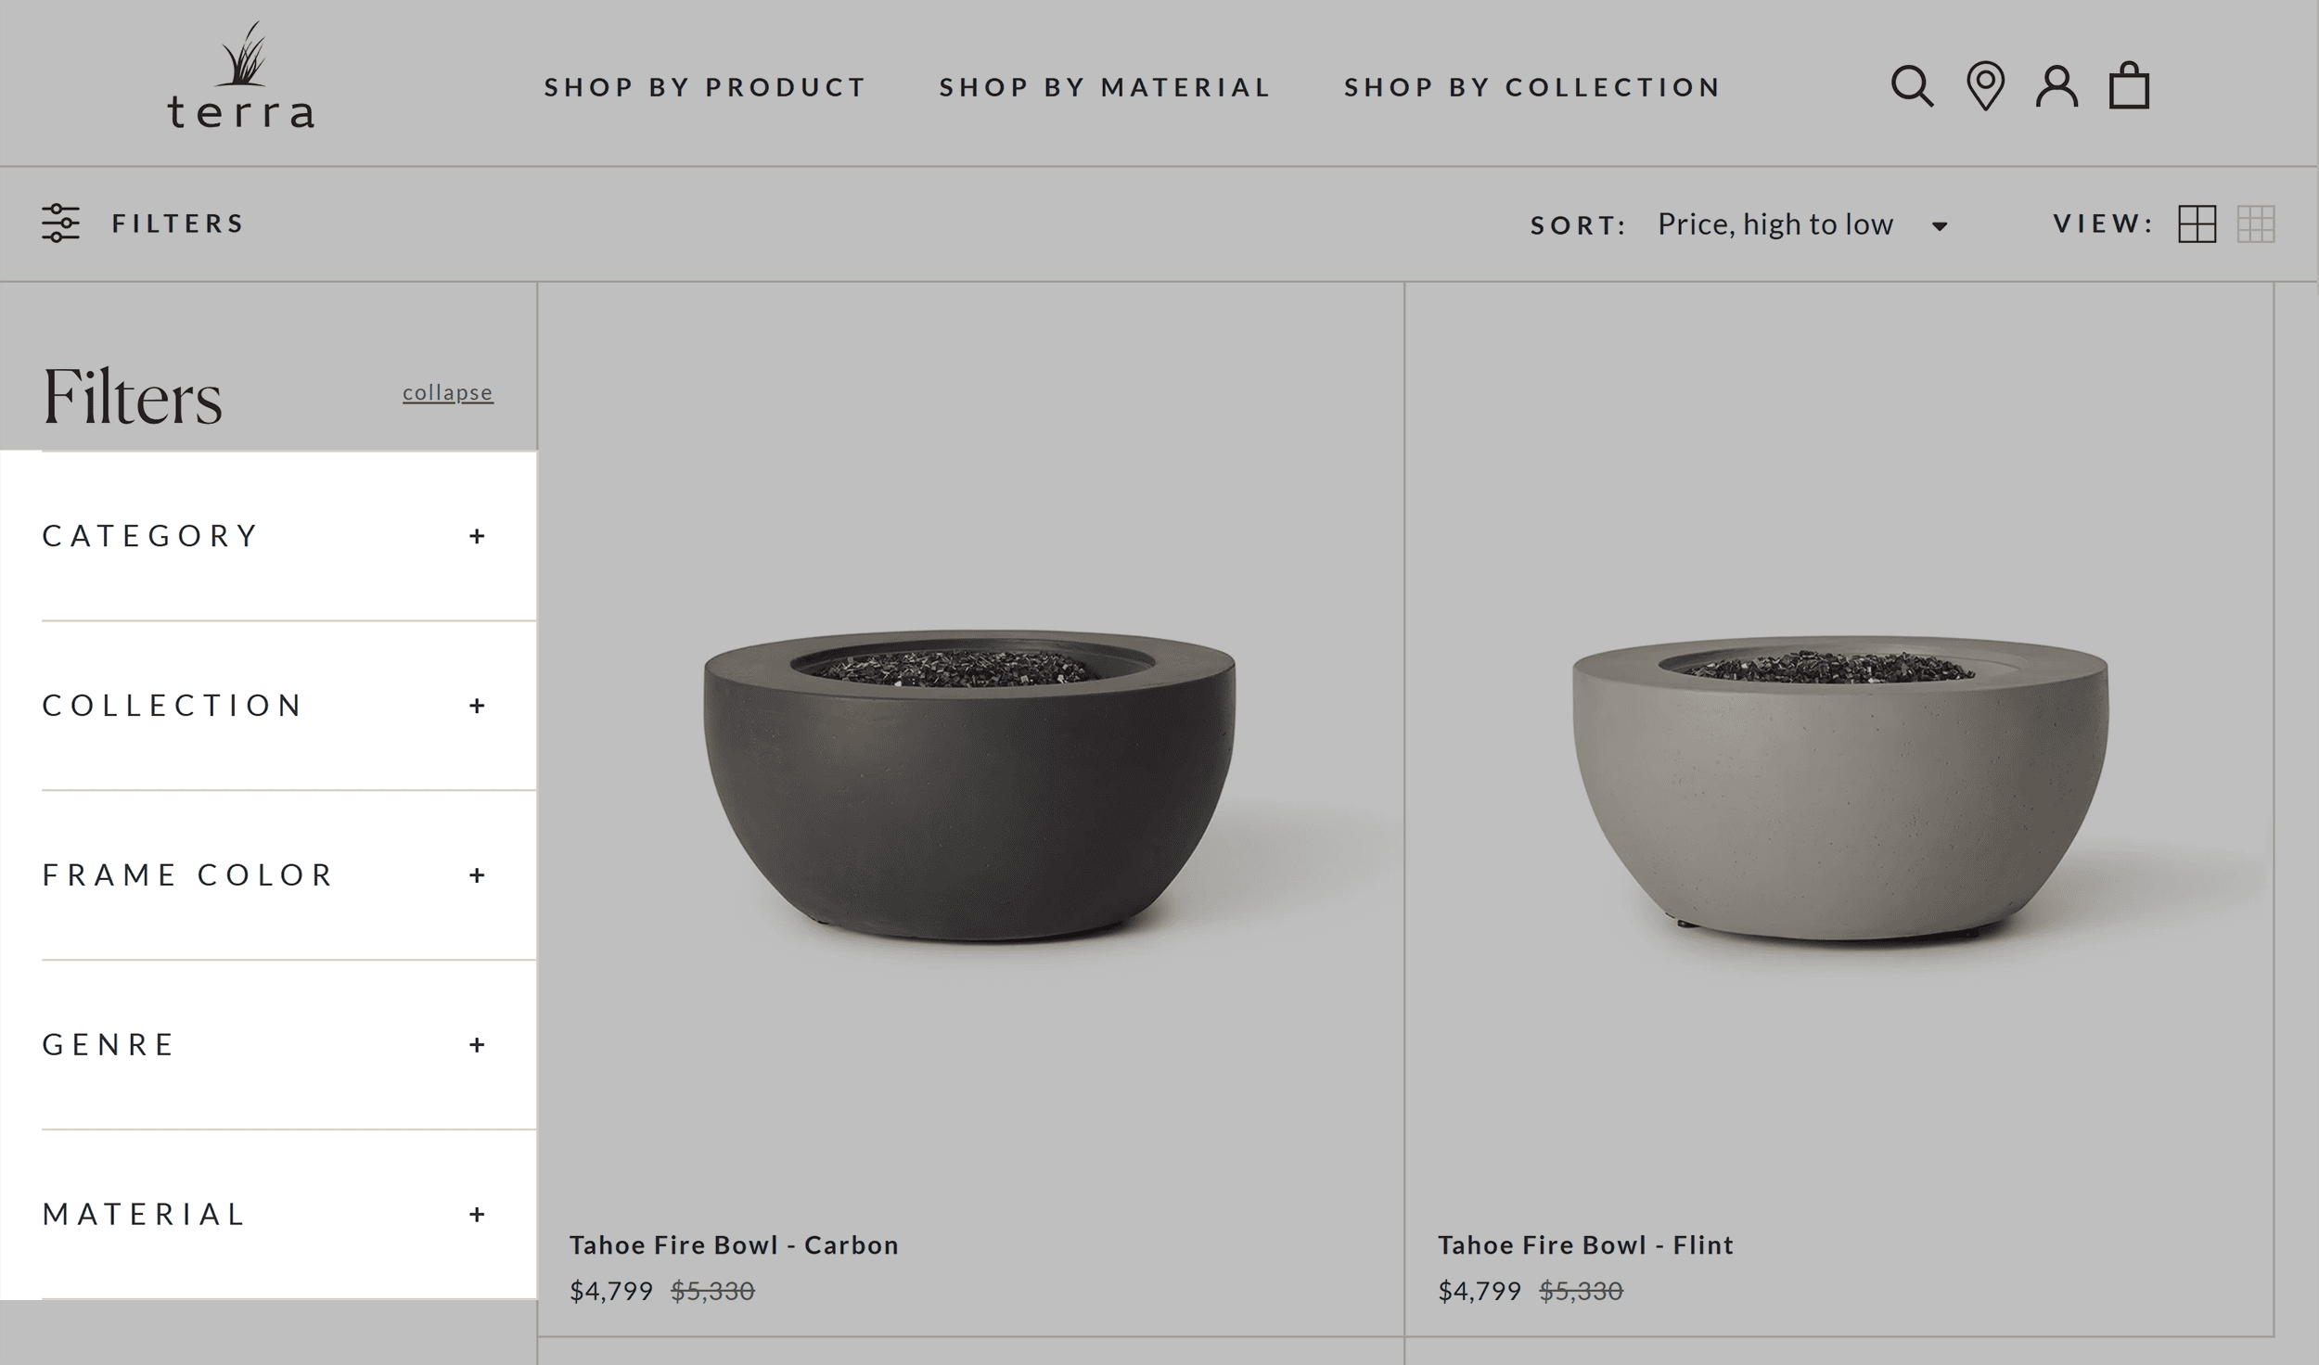Open Shop by Collection menu
The width and height of the screenshot is (2319, 1365).
point(1532,87)
